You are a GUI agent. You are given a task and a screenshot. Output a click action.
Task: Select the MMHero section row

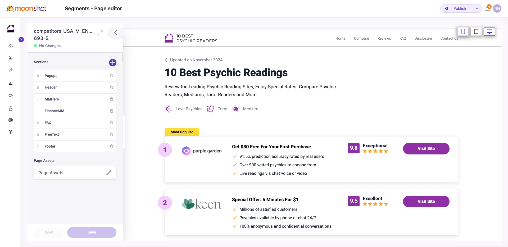click(x=75, y=99)
